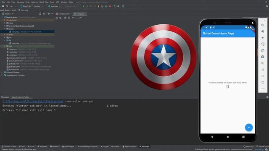The image size is (269, 151).
Task: Click Fit Zoom to Window icon in image viewer
Action: coord(76,18)
